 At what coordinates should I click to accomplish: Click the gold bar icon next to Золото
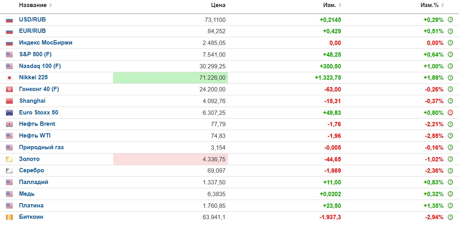pos(9,159)
